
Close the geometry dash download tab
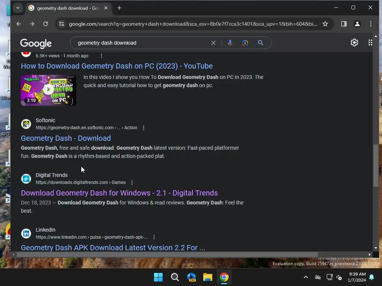pyautogui.click(x=106, y=8)
